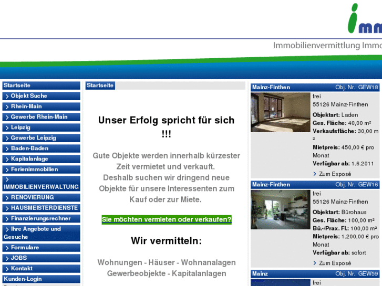The image size is (382, 286).
Task: Click chevron icon next to Kapitalanlage
Action: pyautogui.click(x=7, y=159)
